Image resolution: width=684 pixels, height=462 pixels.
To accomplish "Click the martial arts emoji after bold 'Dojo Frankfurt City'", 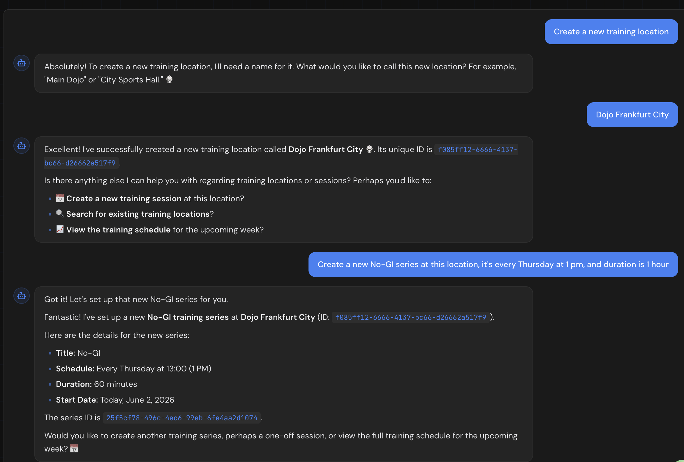I will tap(369, 149).
